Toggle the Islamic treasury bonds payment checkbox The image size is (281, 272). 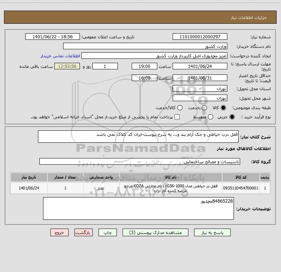pyautogui.click(x=177, y=117)
